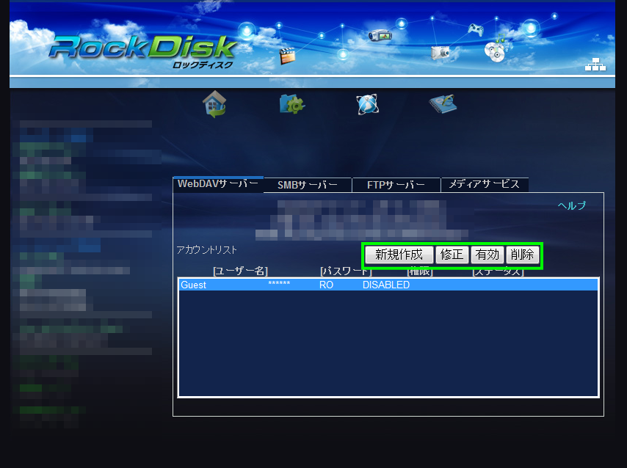Open the folder with gear settings icon

pos(291,104)
